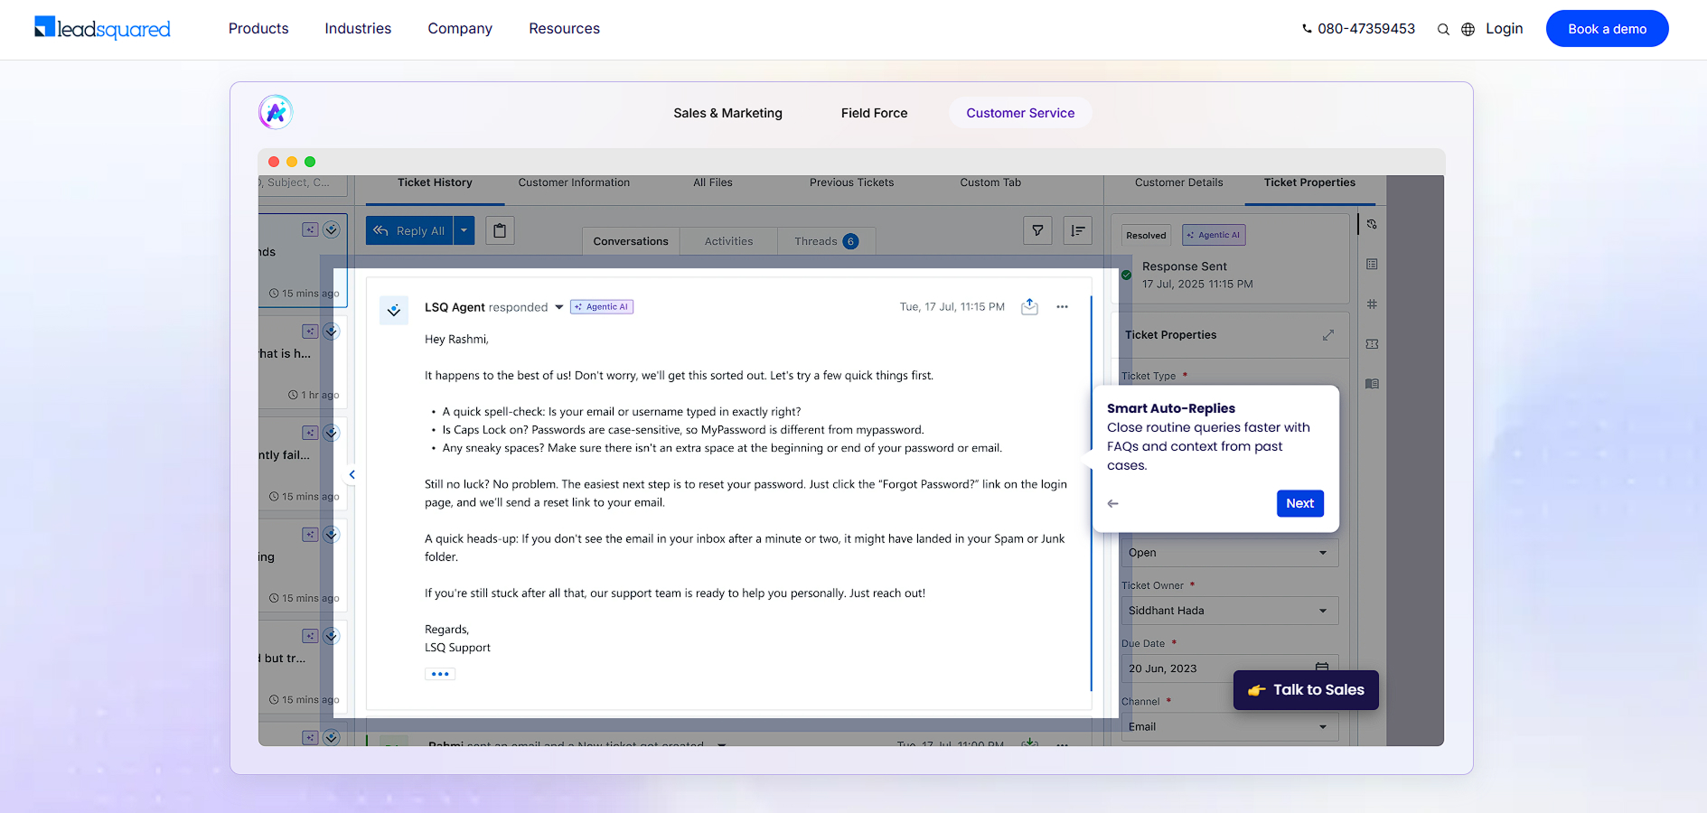Viewport: 1707px width, 813px height.
Task: Select the Ticket History tab
Action: tap(435, 182)
